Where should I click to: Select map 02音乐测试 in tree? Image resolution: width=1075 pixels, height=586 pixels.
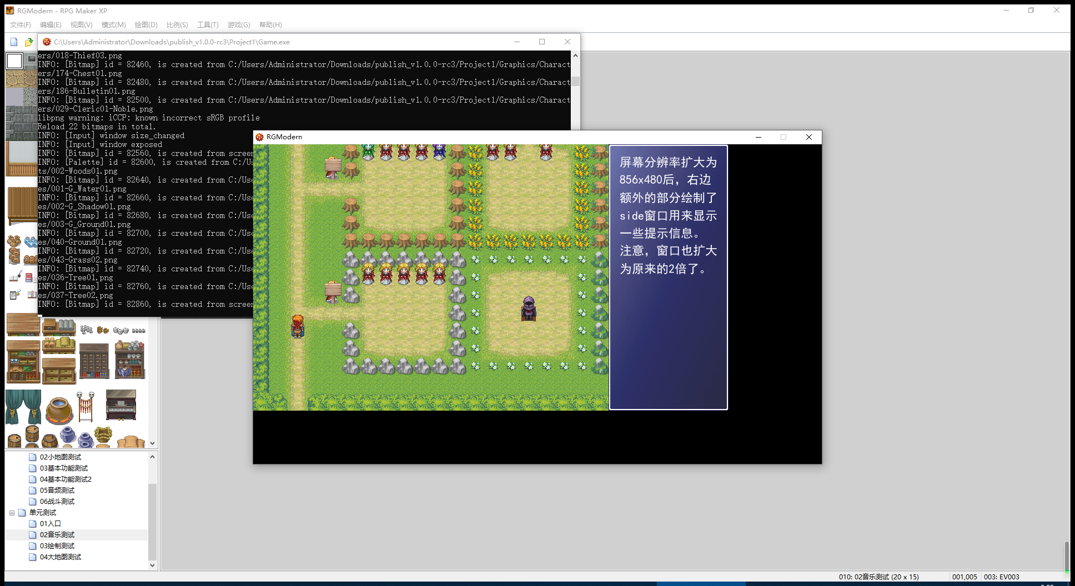57,535
